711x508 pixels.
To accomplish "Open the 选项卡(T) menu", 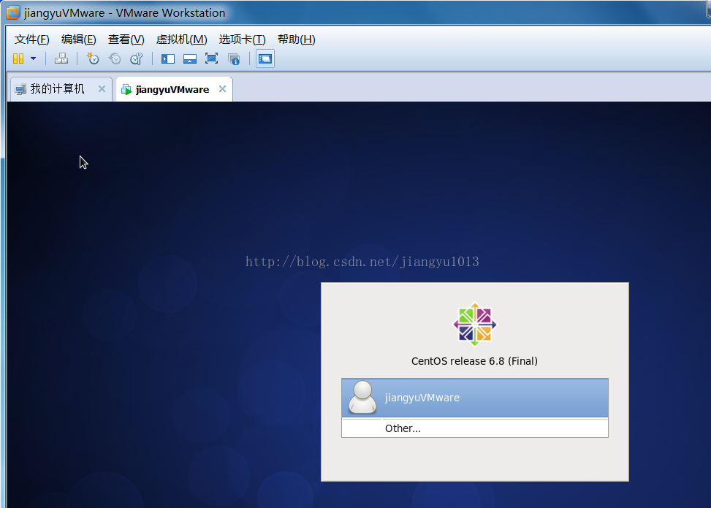I will click(x=242, y=39).
